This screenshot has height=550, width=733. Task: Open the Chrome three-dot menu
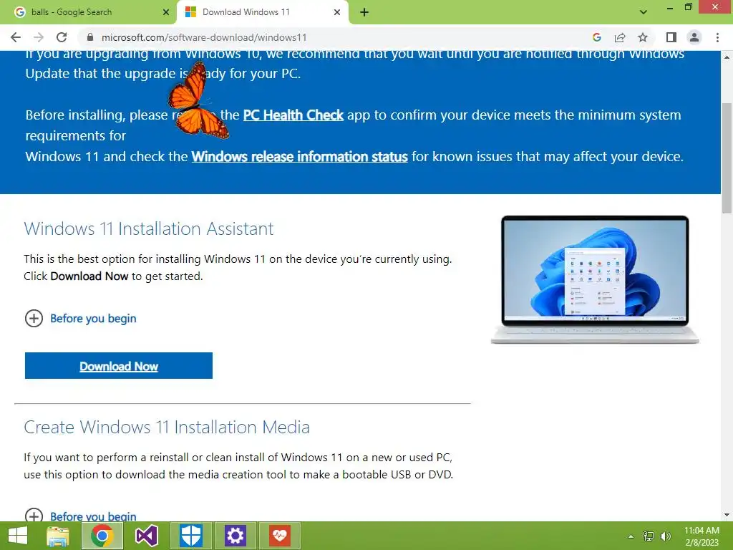pyautogui.click(x=717, y=37)
